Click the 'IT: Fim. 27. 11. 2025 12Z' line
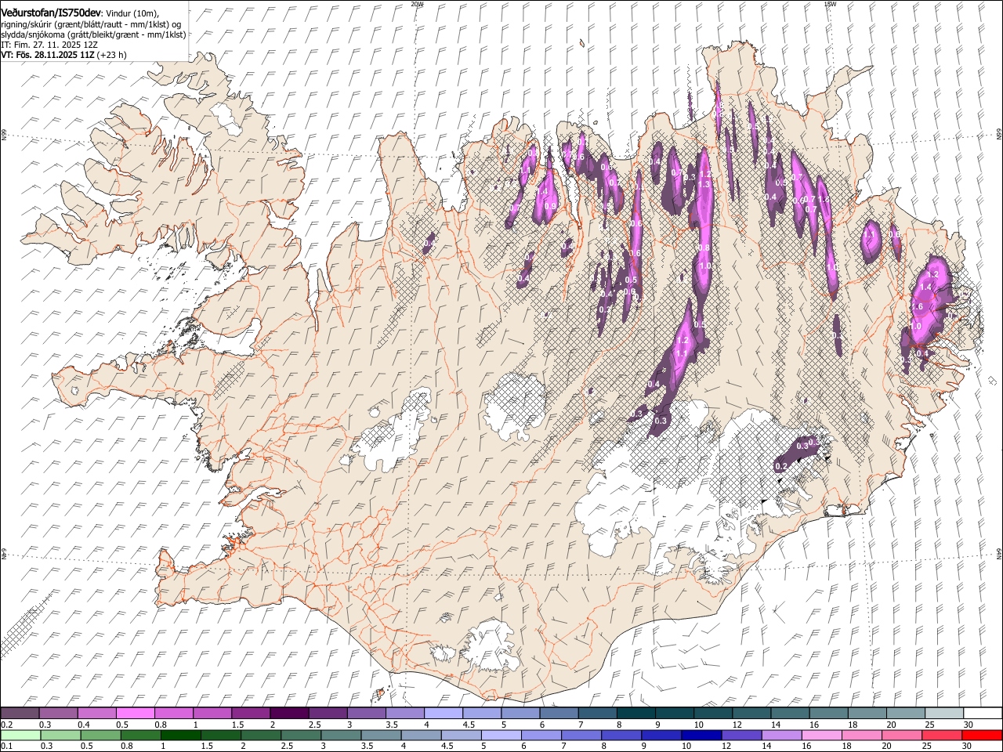 point(49,45)
